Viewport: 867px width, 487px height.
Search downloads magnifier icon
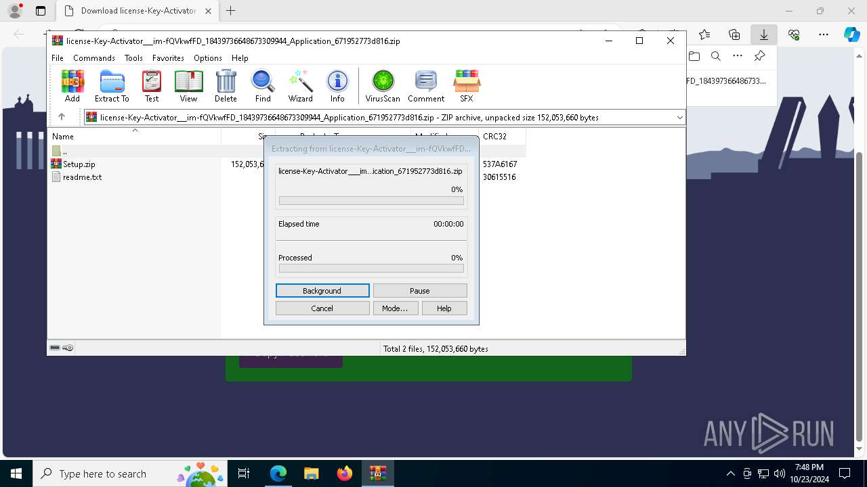[716, 57]
